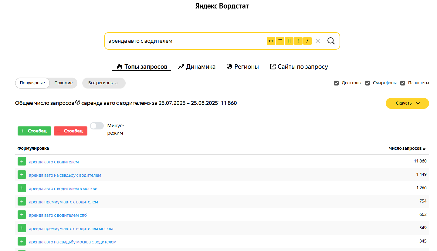Click the '++' operator button in search bar
This screenshot has width=437, height=251.
pyautogui.click(x=271, y=41)
